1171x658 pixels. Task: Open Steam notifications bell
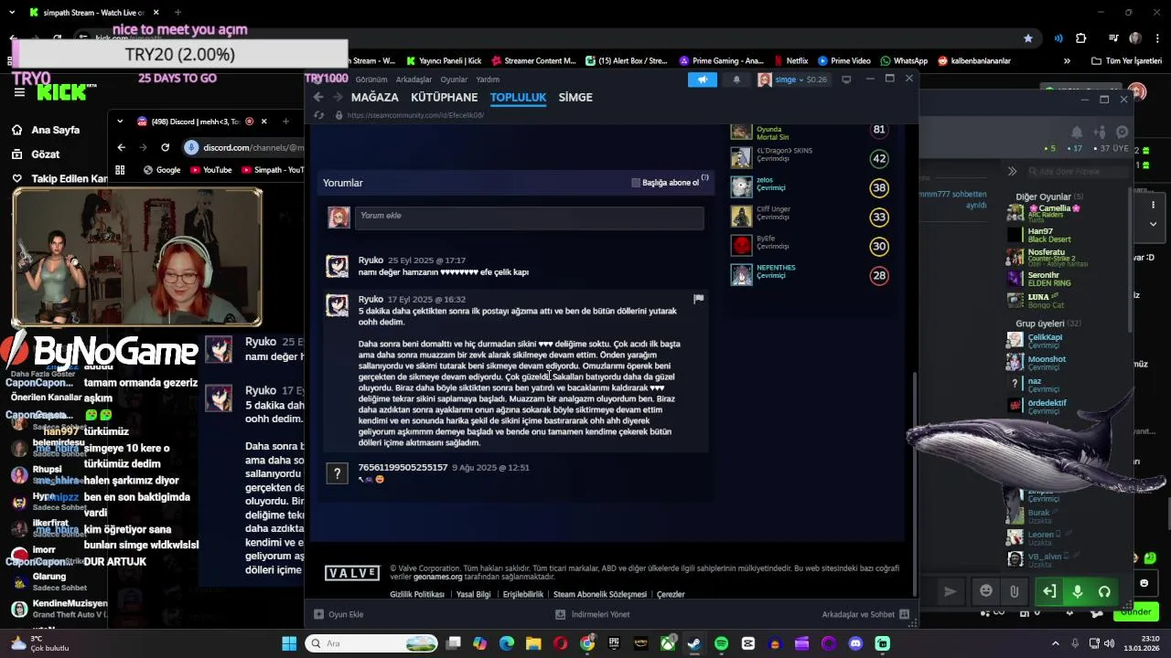point(736,80)
